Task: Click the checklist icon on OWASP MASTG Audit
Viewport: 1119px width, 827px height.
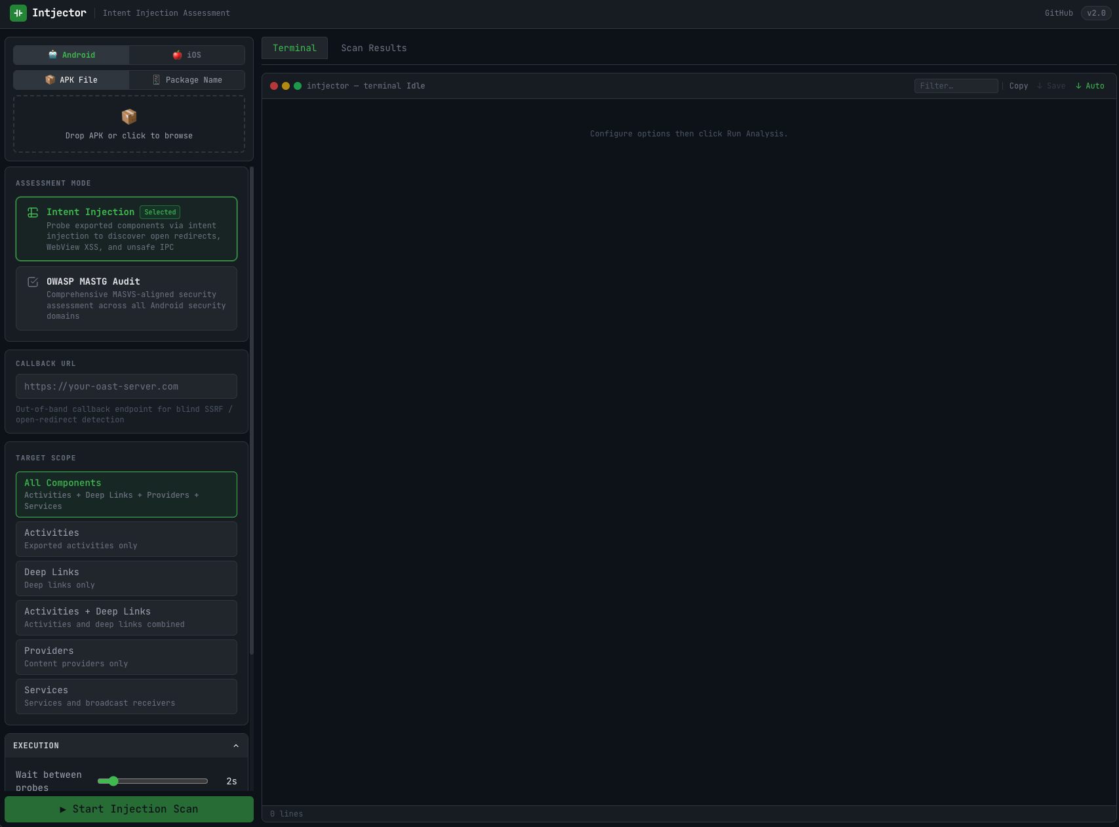Action: tap(33, 281)
